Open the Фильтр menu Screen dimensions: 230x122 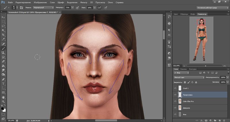[84, 3]
